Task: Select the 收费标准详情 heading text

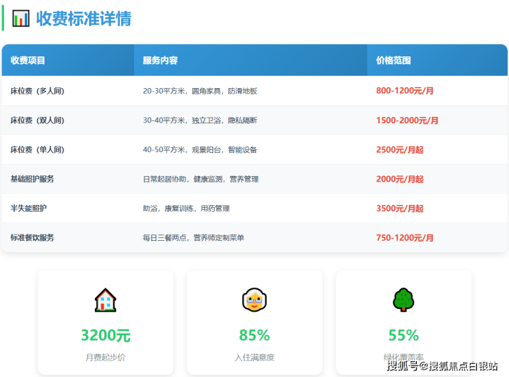Action: (x=83, y=19)
